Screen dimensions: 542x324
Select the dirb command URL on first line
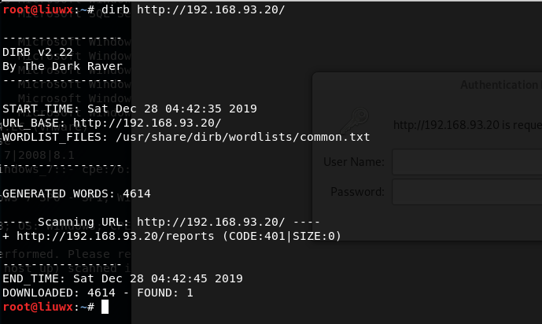click(211, 9)
